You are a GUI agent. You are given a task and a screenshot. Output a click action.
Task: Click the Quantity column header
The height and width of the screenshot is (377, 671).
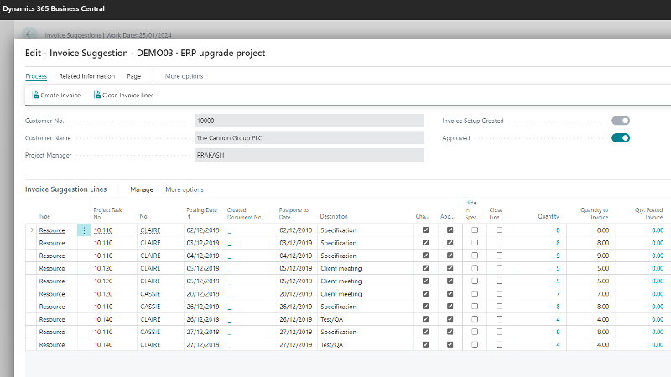pyautogui.click(x=549, y=217)
